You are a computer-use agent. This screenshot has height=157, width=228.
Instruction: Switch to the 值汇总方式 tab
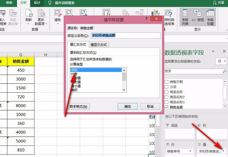(78, 45)
